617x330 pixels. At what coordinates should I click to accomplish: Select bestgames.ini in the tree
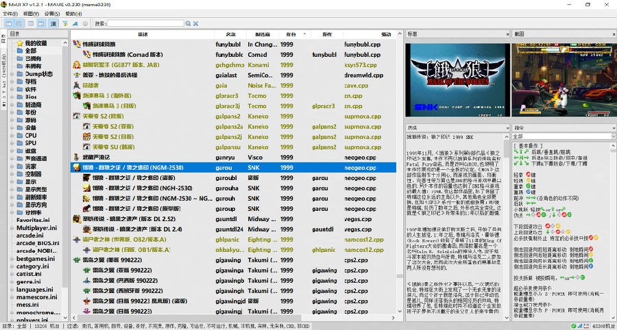point(36,259)
